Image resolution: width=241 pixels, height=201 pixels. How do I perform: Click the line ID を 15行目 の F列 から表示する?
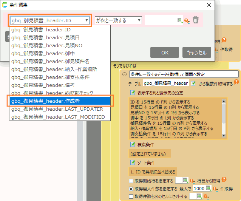coord(160,102)
